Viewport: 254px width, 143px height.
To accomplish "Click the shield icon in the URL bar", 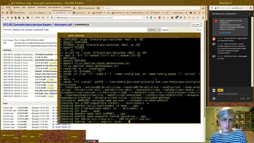I will pos(48,17).
